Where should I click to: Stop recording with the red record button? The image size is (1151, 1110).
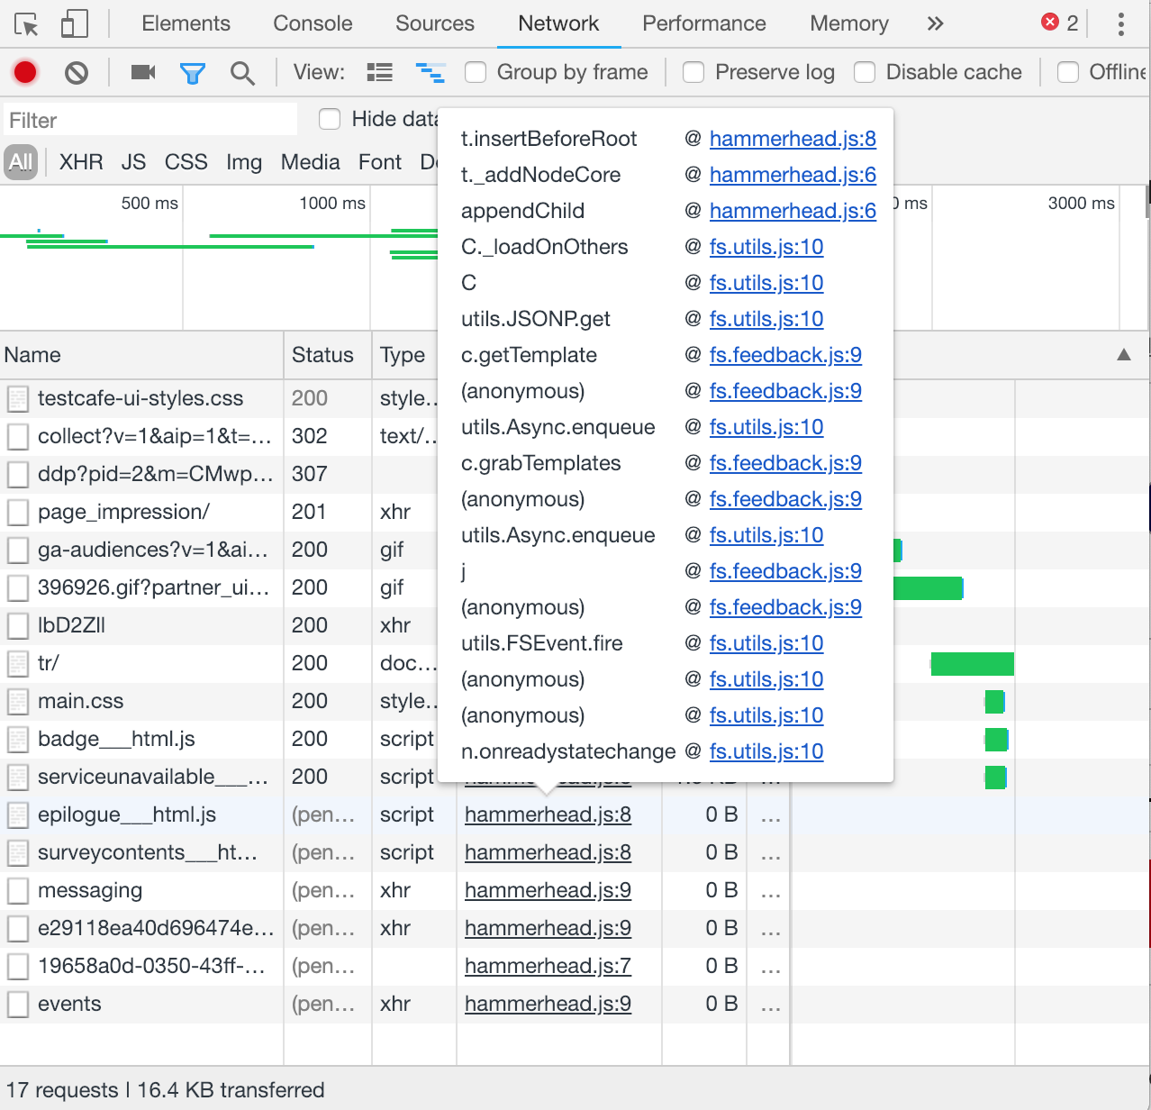pyautogui.click(x=25, y=72)
